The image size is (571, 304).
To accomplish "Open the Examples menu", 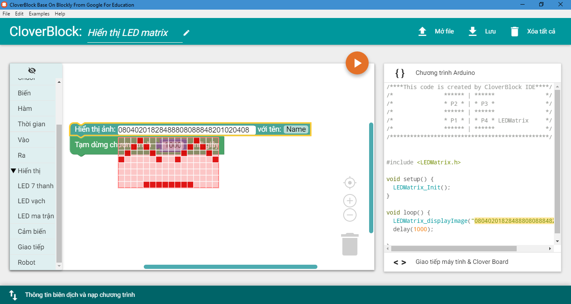I will point(39,14).
